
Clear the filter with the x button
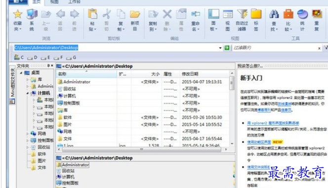pyautogui.click(x=319, y=48)
